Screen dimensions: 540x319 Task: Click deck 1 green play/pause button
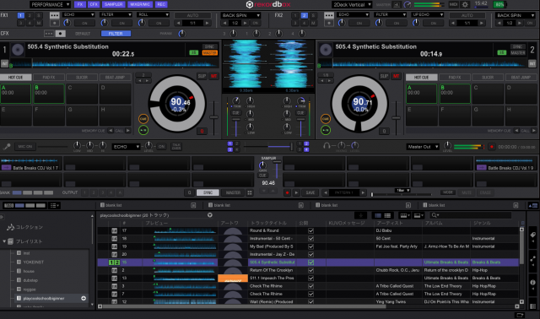(143, 130)
